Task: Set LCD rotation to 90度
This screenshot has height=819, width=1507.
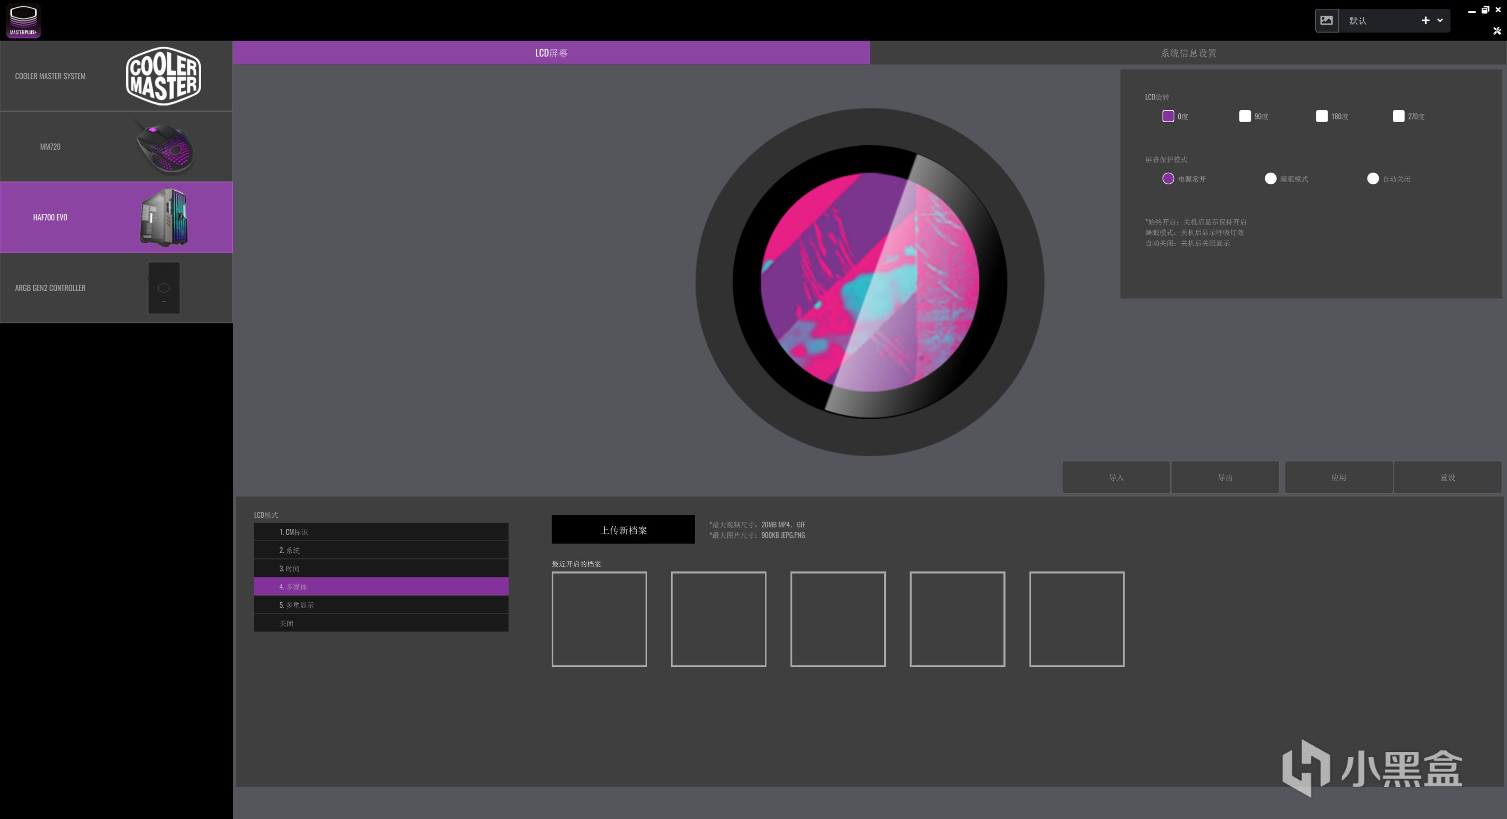Action: coord(1244,116)
